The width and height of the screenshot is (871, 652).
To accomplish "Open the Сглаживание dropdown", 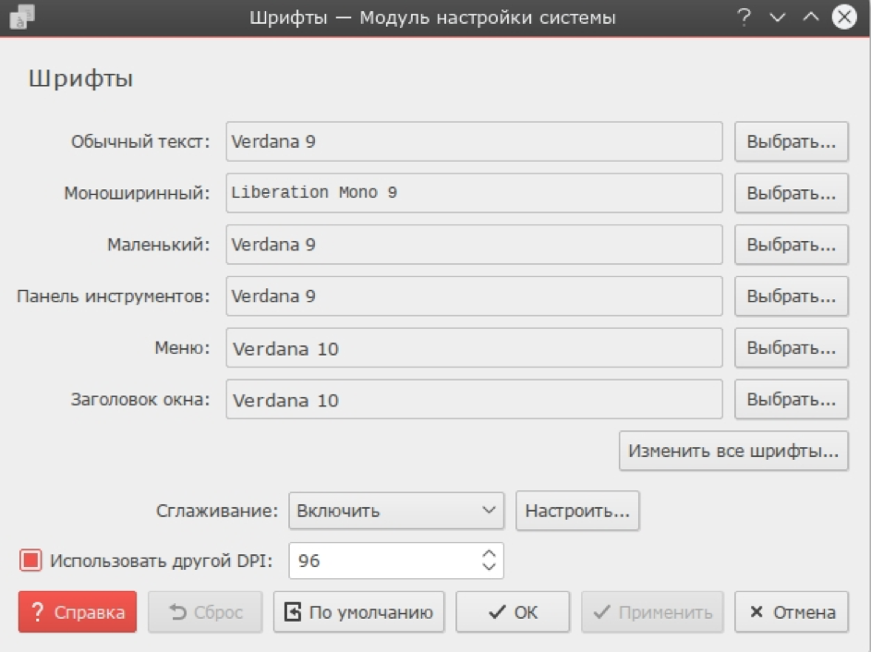I will (x=396, y=511).
